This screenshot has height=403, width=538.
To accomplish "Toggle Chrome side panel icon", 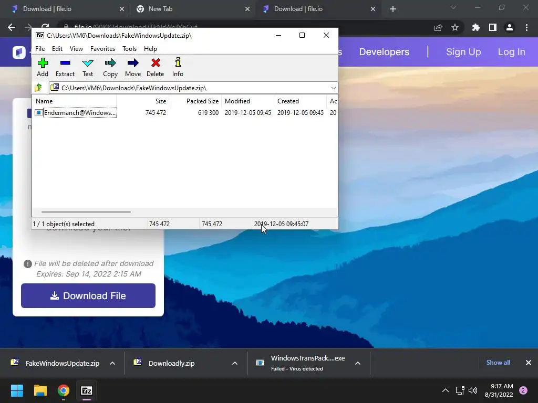I will 493,27.
